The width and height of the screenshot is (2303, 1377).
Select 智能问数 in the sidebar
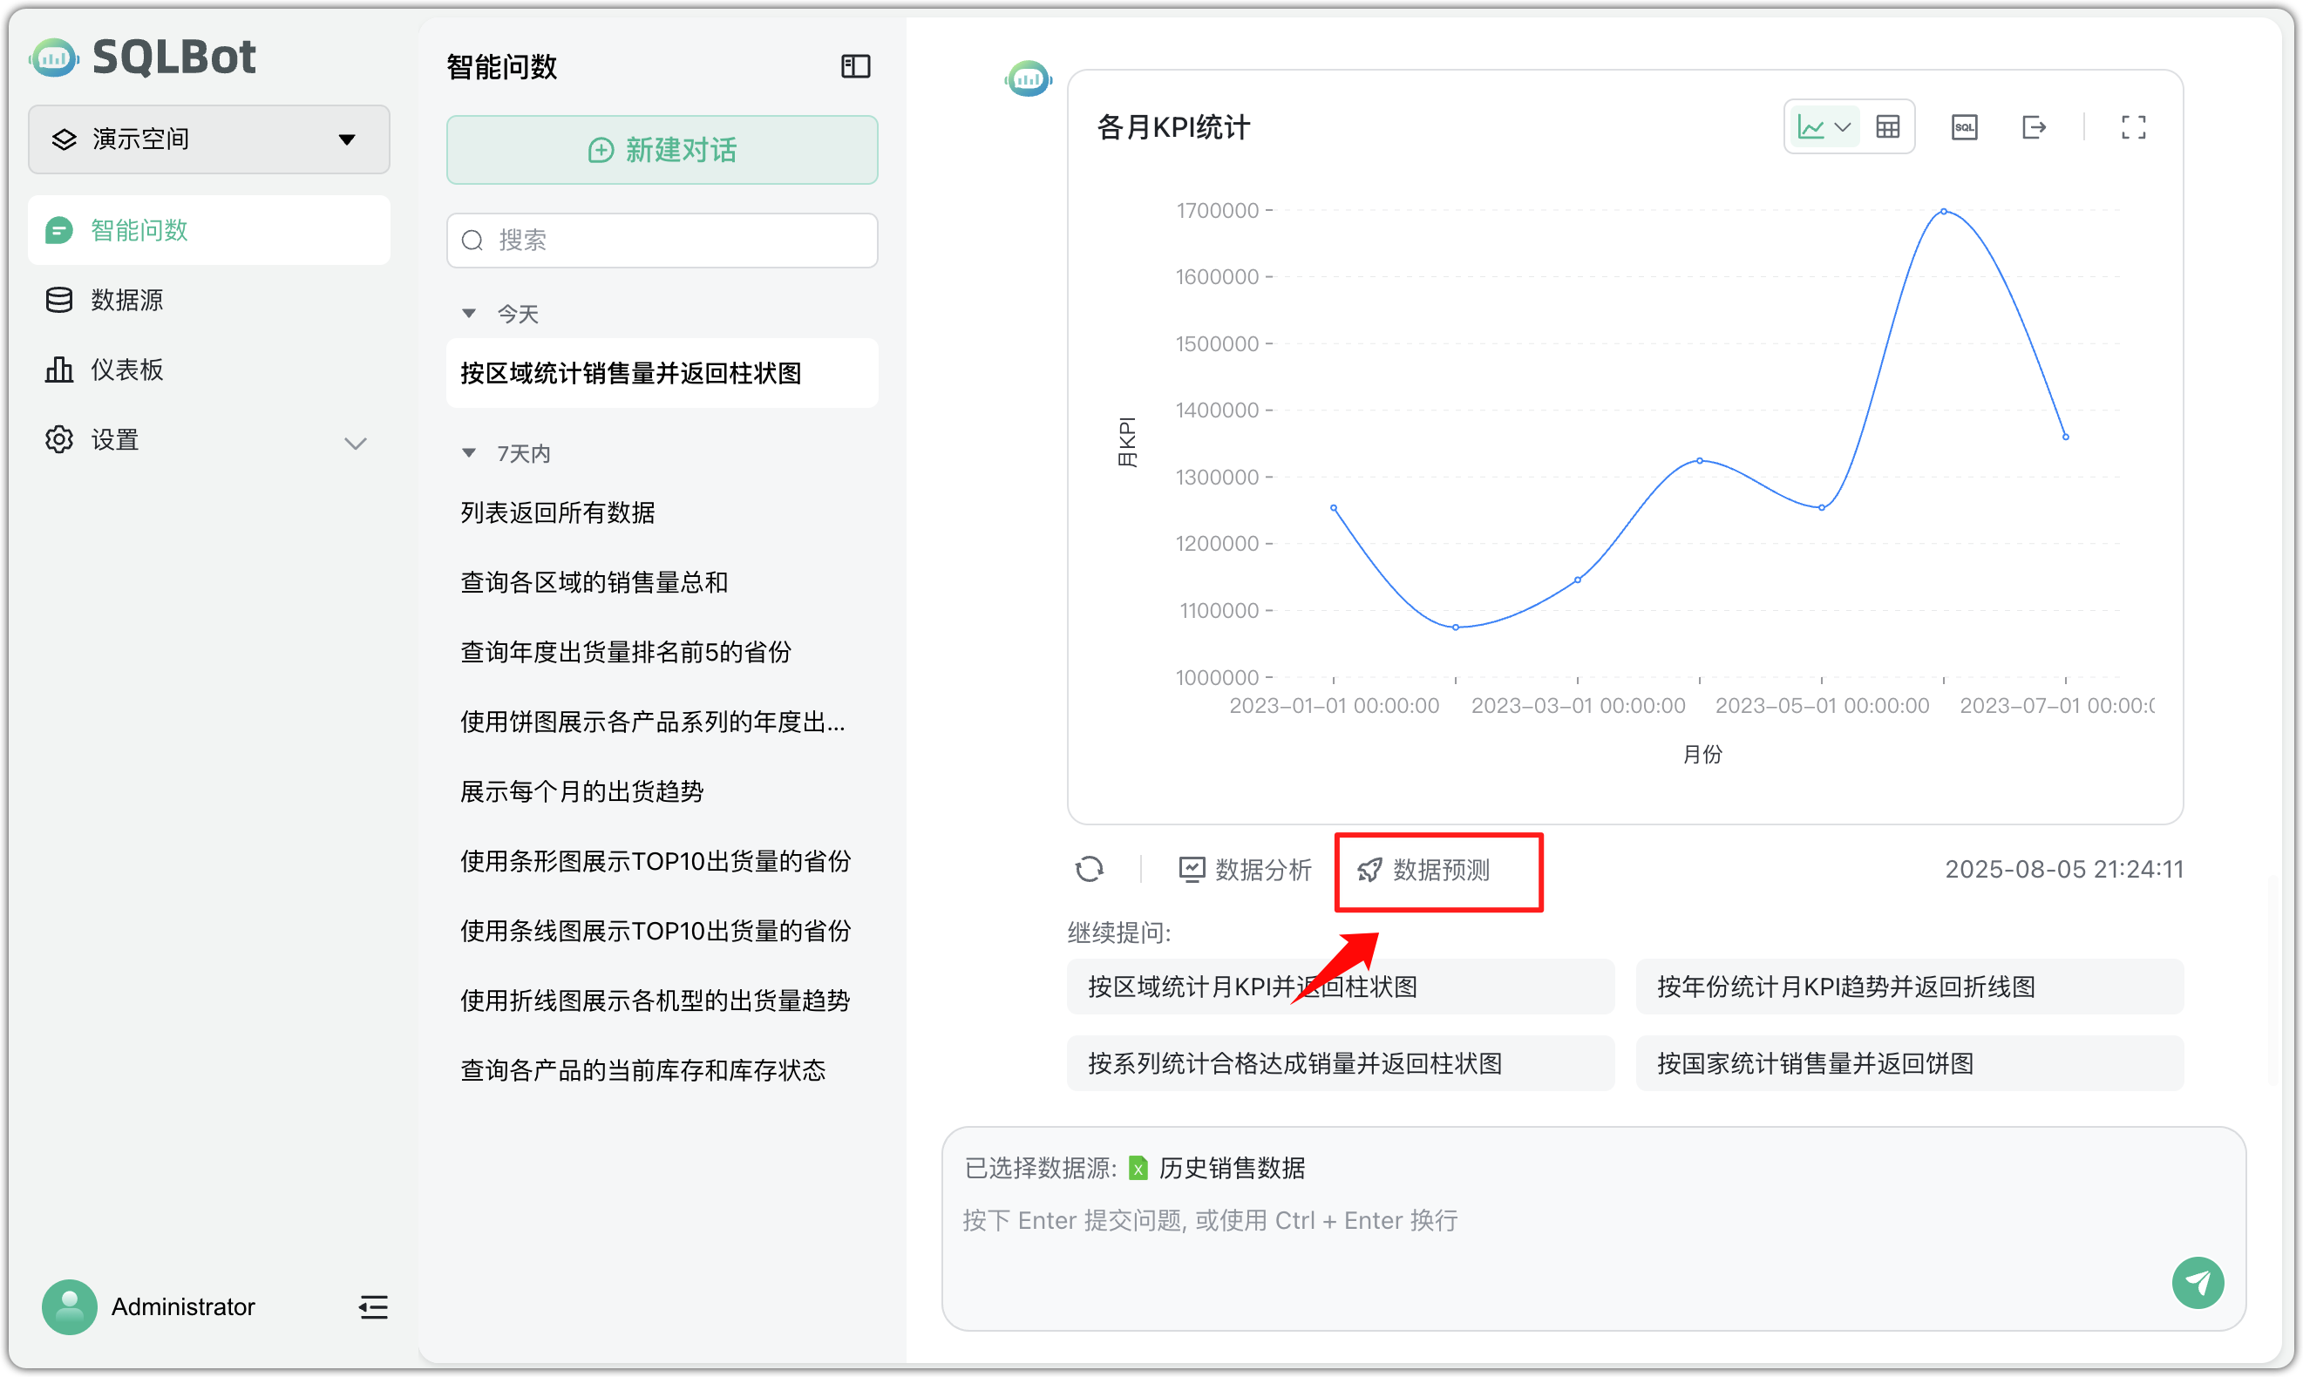coord(139,229)
